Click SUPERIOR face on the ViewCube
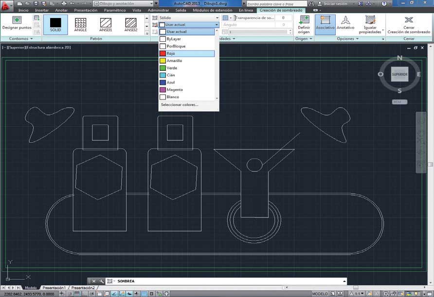The width and height of the screenshot is (434, 297). pos(399,74)
